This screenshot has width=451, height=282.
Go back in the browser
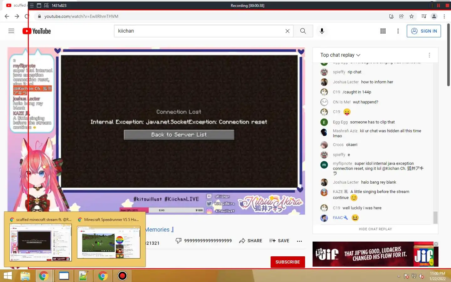tap(7, 16)
